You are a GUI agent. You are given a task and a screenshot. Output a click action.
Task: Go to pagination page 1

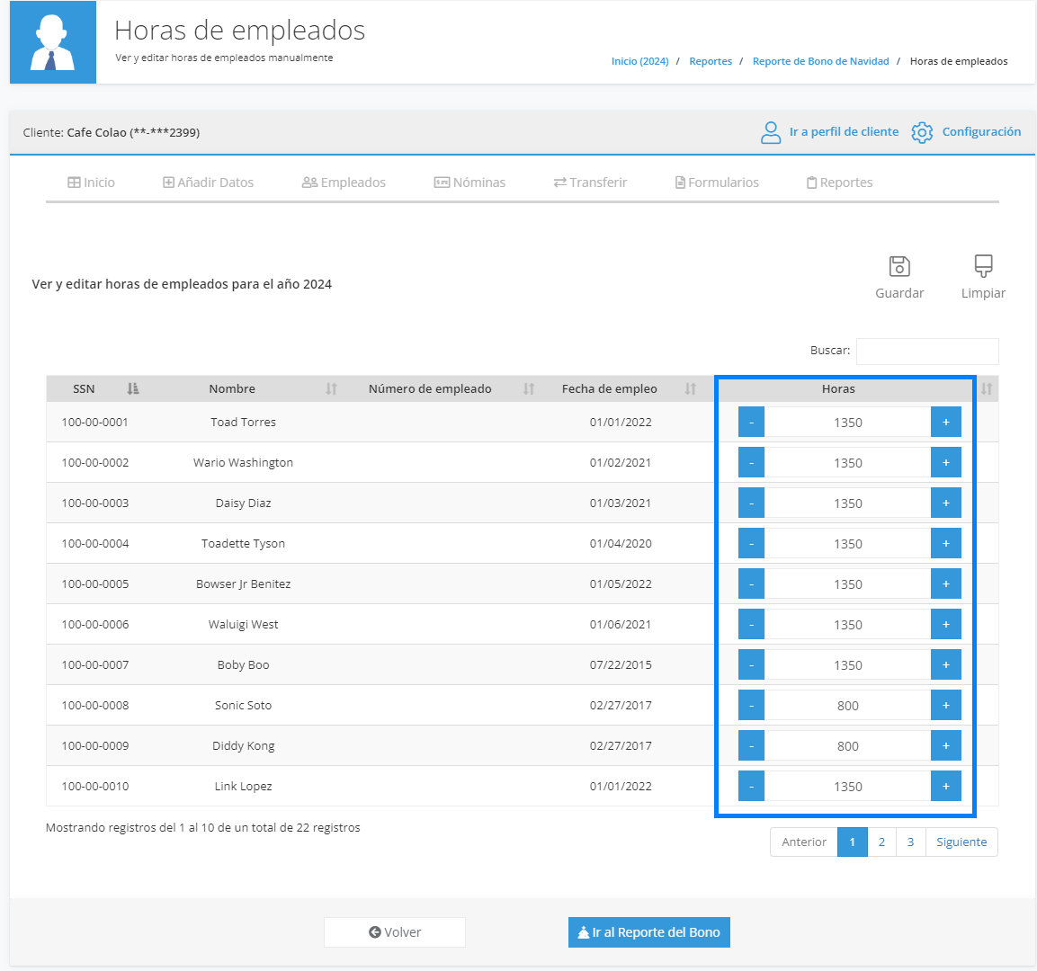(852, 842)
